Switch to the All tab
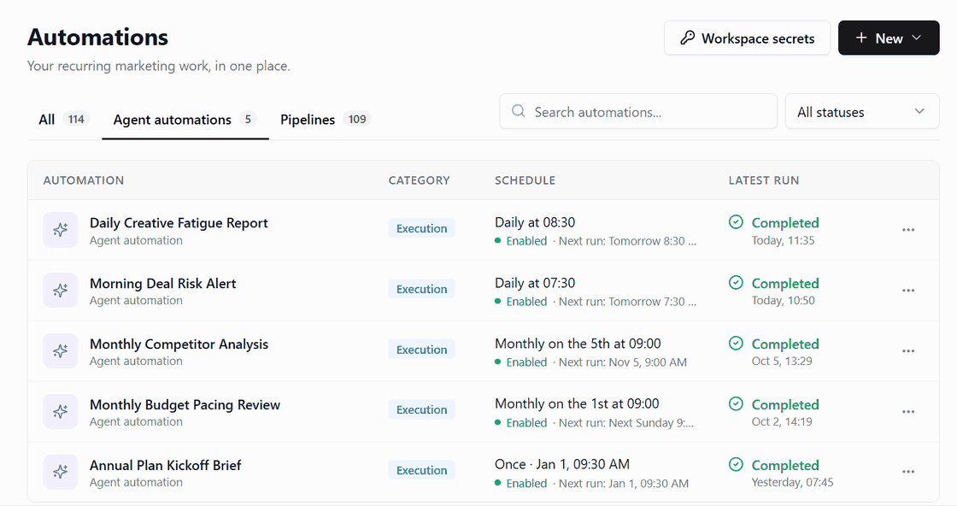Viewport: 957px width, 506px height. click(x=63, y=120)
